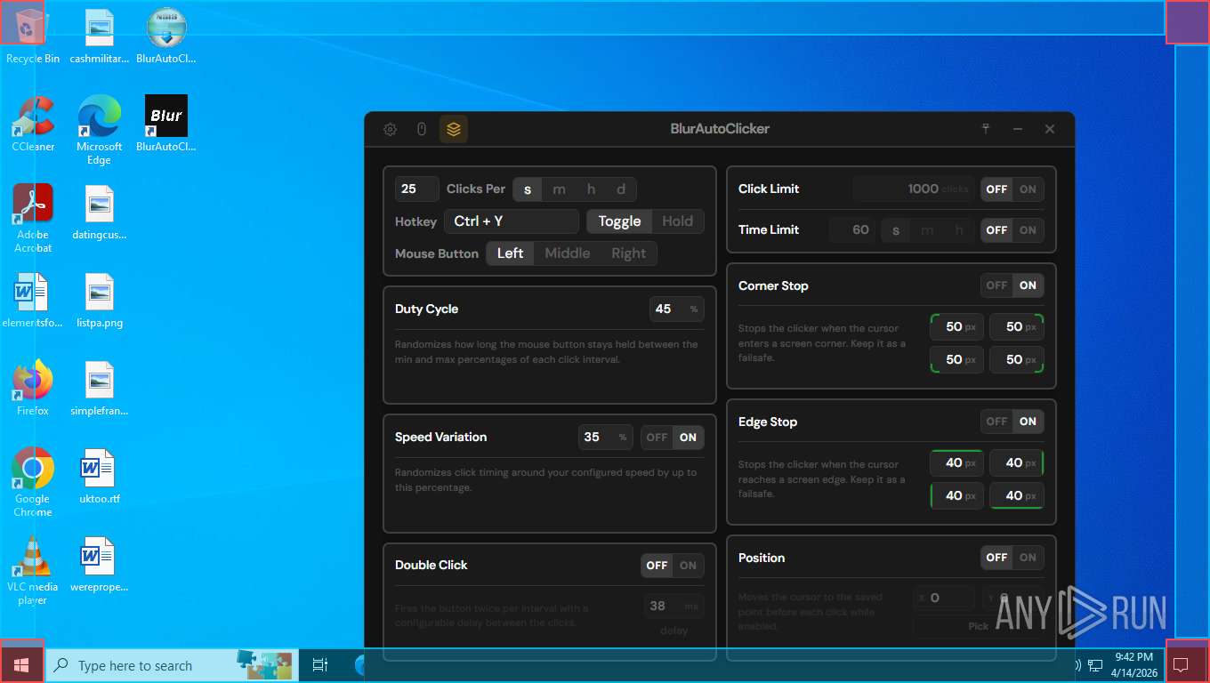
Task: Edit the Double Click 38 ms delay
Action: [x=674, y=607]
